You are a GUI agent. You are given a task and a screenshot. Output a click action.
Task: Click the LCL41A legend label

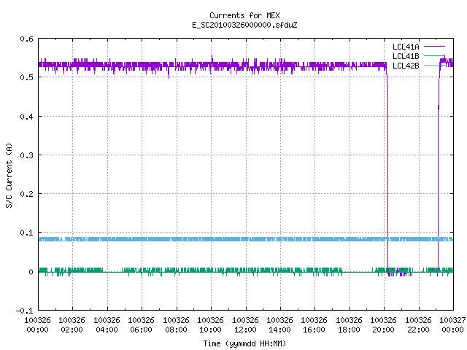tap(406, 47)
